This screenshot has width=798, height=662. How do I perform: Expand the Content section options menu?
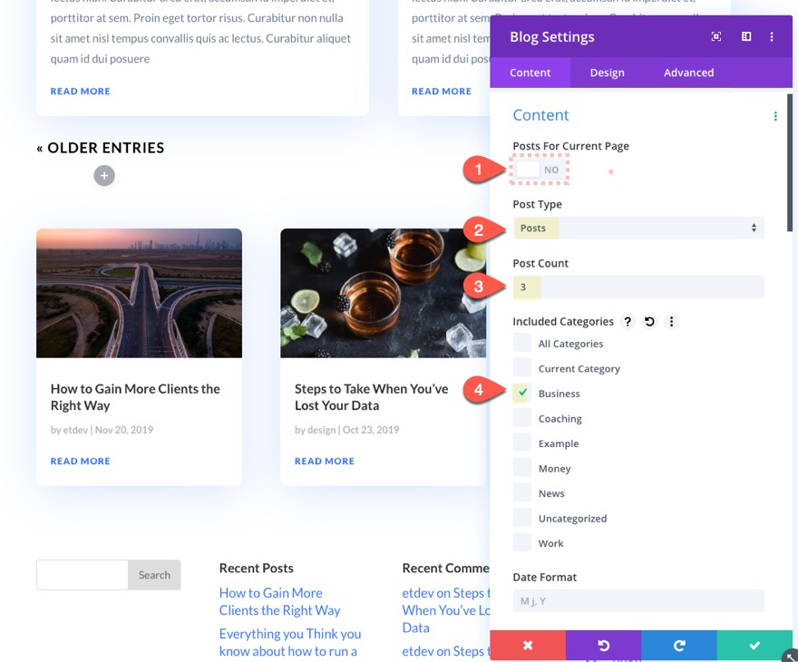775,115
